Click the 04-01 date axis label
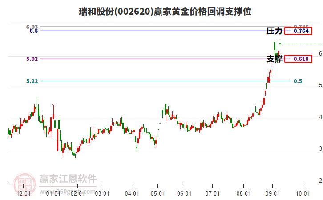The width and height of the screenshot is (323, 200). pyautogui.click(x=132, y=194)
